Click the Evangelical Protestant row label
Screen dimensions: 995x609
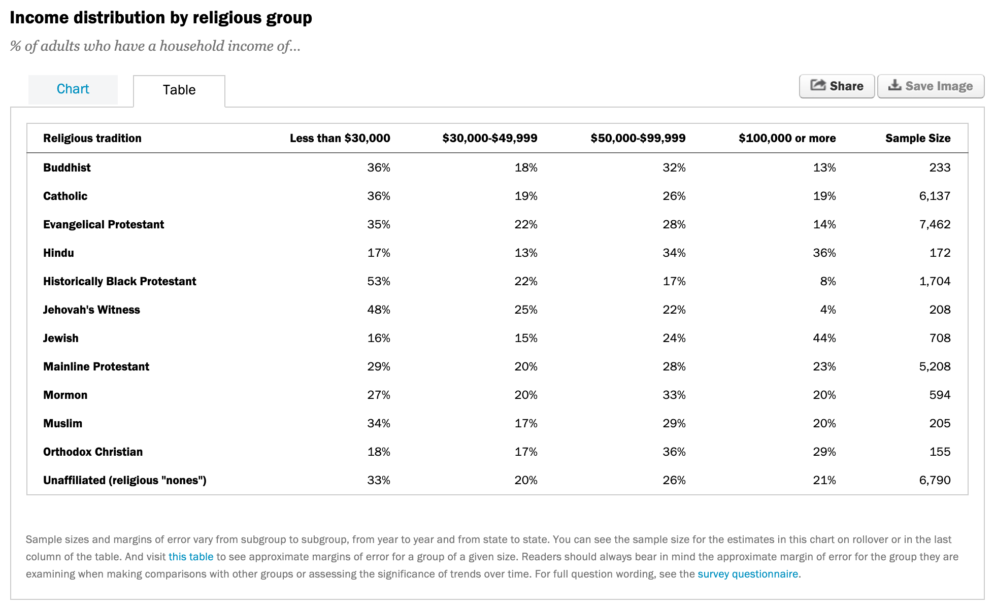coord(104,225)
